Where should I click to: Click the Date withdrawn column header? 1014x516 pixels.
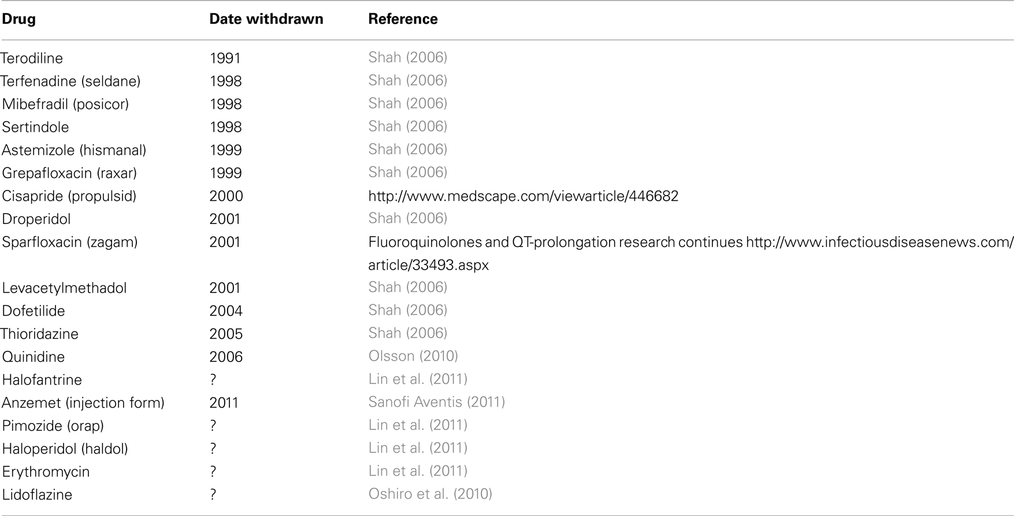[266, 19]
